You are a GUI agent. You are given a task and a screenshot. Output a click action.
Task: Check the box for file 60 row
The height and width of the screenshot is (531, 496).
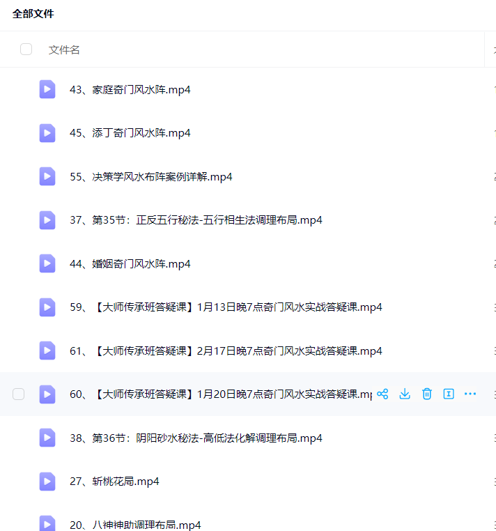(x=19, y=394)
